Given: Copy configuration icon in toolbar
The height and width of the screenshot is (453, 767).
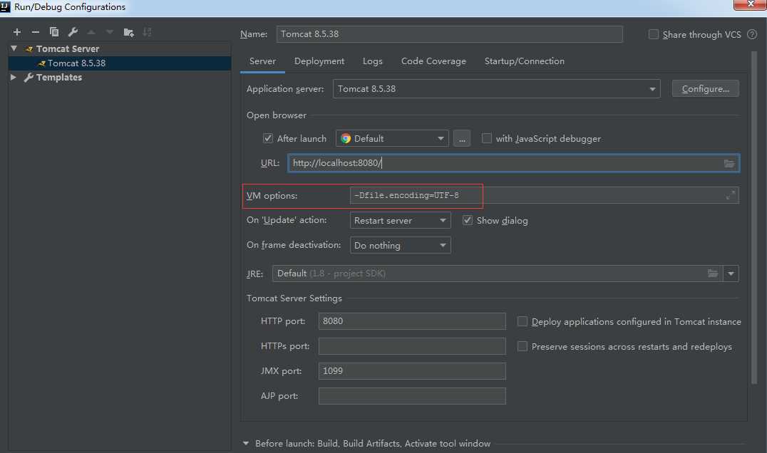Looking at the screenshot, I should (53, 32).
